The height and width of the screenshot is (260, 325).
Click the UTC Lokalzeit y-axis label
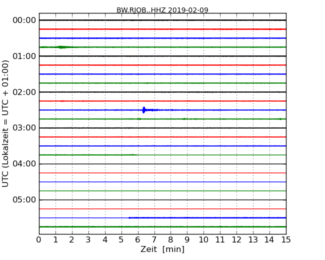[x=5, y=124]
